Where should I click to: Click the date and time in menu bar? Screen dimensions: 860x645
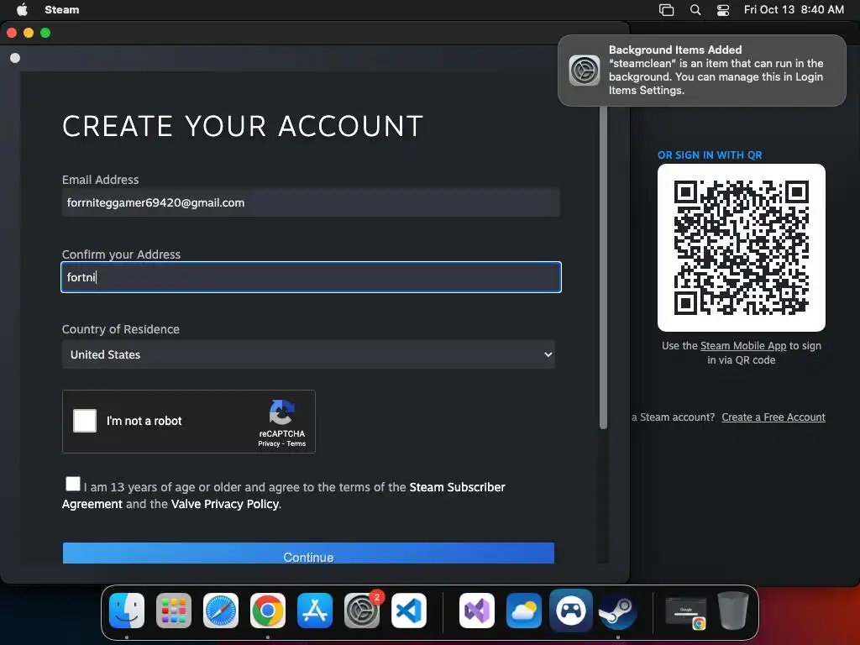tap(794, 9)
